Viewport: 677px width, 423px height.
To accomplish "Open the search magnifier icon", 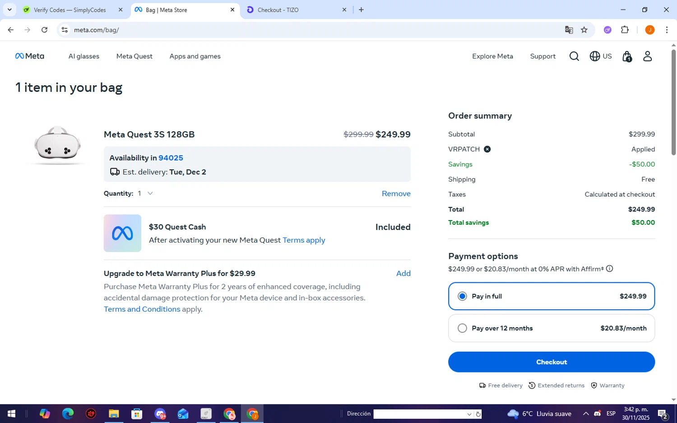I will [574, 56].
